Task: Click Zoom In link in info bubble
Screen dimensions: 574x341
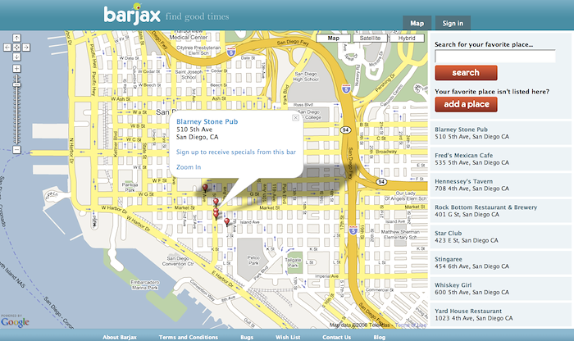Action: click(x=189, y=167)
